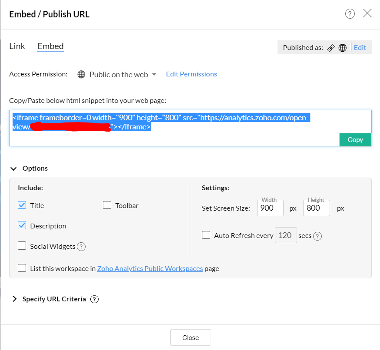The width and height of the screenshot is (380, 350).
Task: Click the globe icon before Public on the web
Action: pyautogui.click(x=81, y=74)
